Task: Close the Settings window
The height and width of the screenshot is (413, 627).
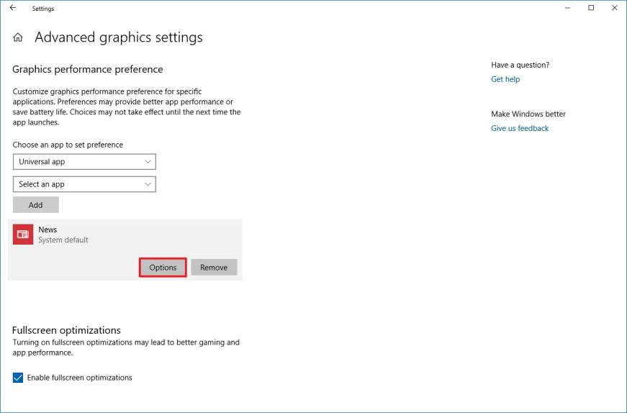Action: pos(614,8)
